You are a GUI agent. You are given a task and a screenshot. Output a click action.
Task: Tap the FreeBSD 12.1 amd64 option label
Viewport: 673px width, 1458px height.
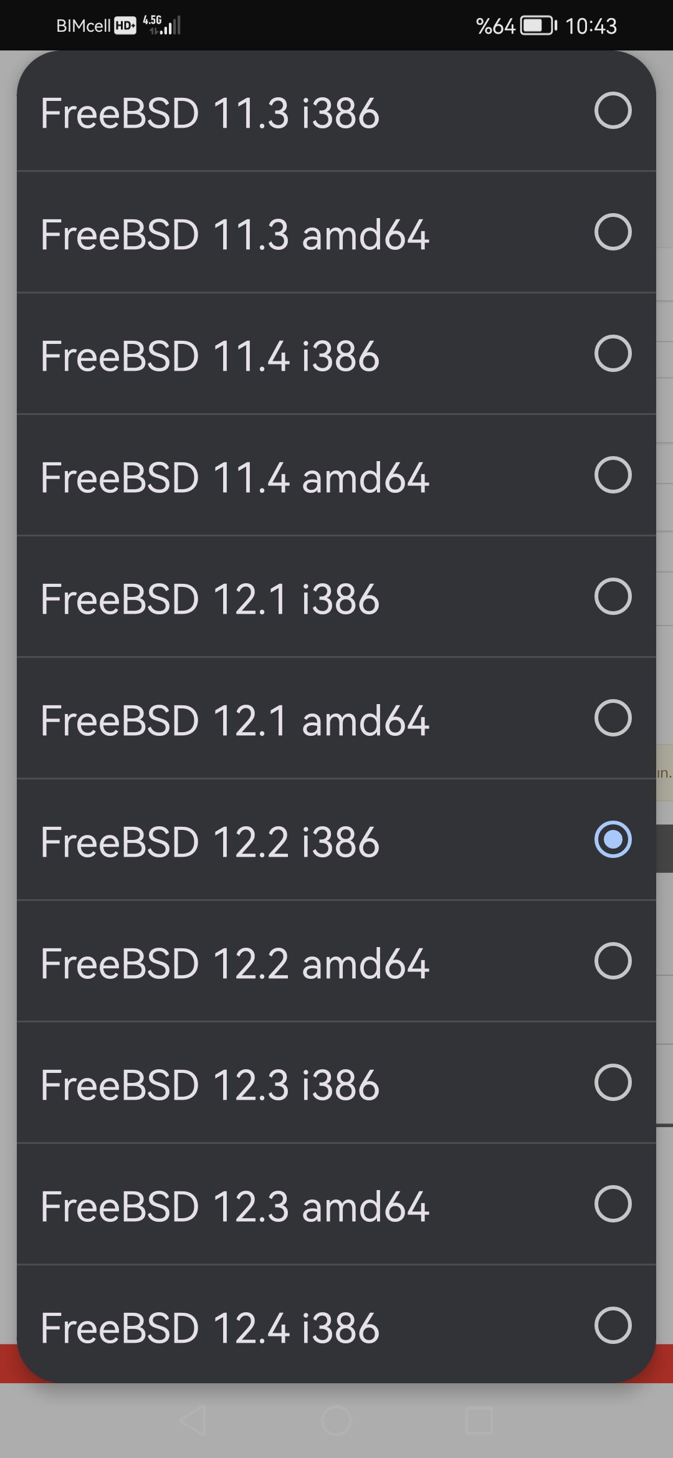tap(235, 721)
